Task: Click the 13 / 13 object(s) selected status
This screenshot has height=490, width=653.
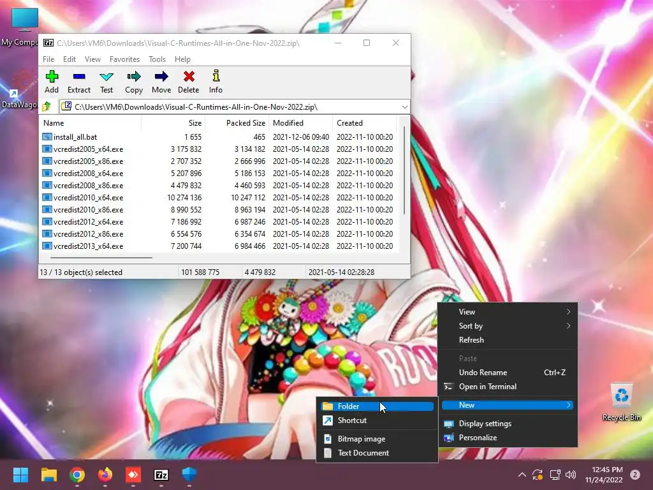Action: 81,272
